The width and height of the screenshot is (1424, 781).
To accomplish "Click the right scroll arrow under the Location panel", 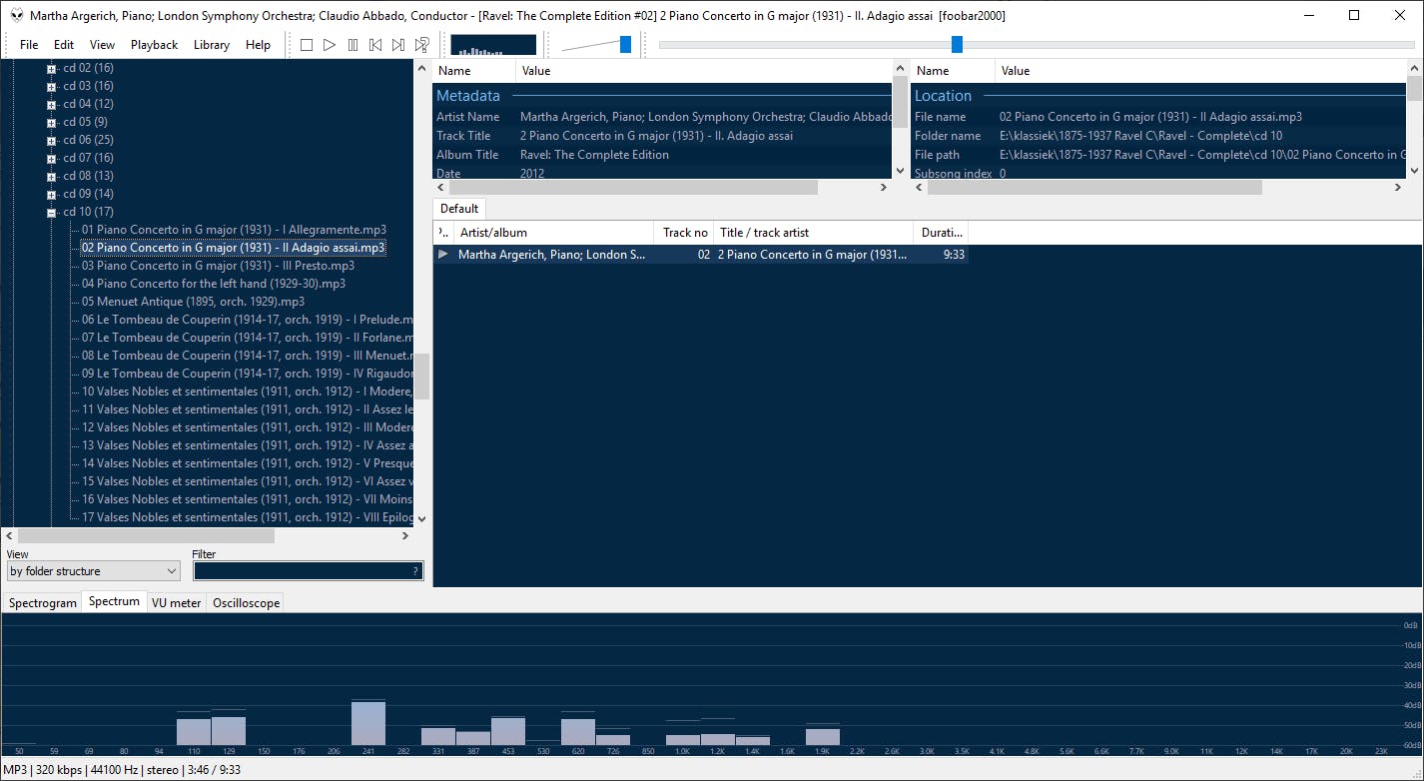I will coord(1397,187).
